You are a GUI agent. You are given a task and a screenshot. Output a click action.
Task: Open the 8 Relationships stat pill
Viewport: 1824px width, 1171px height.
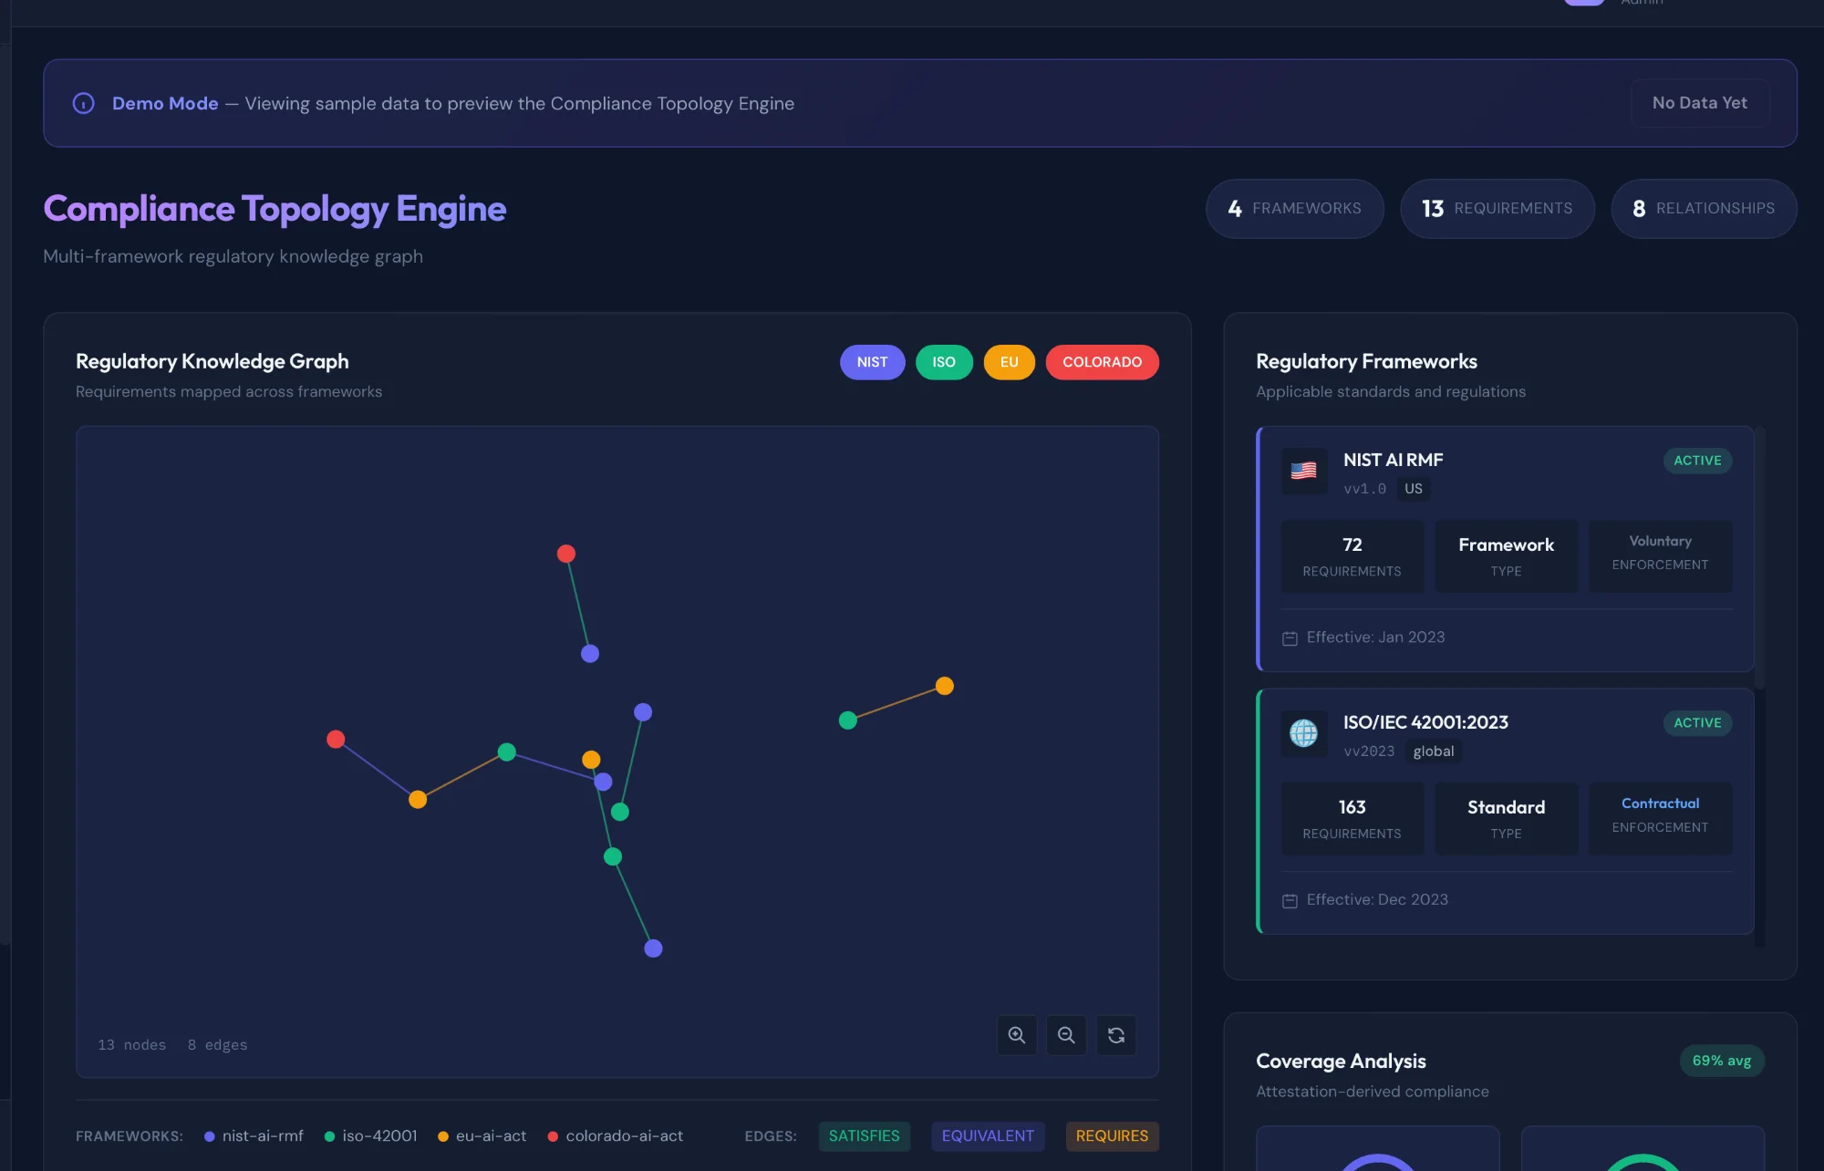click(1703, 209)
